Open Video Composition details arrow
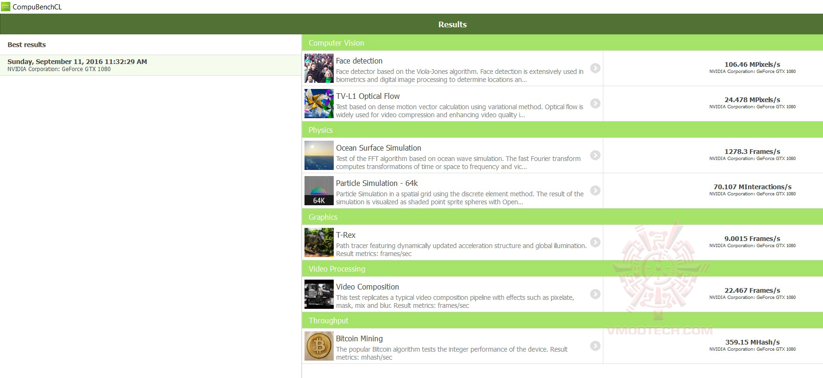The height and width of the screenshot is (378, 823). [x=595, y=294]
